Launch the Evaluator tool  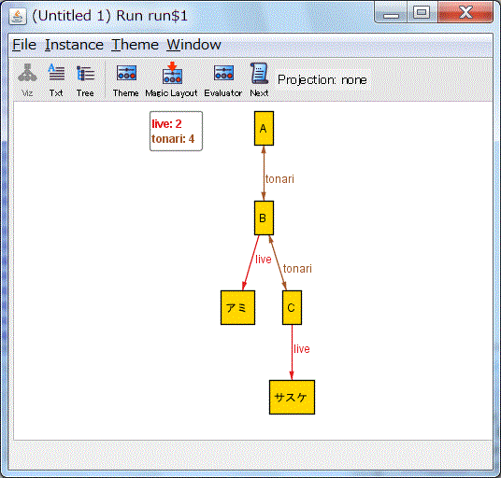pyautogui.click(x=223, y=79)
